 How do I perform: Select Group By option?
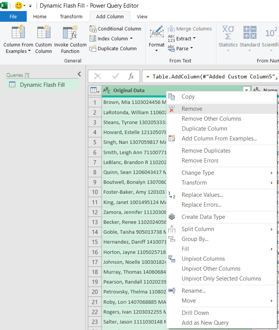point(222,239)
